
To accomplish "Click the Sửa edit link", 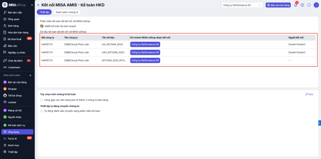I will click(x=309, y=94).
